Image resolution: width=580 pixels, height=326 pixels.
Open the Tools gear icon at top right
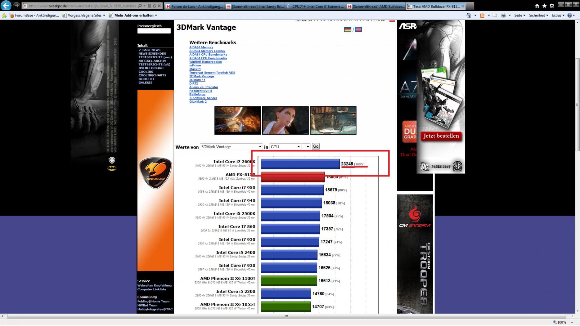coord(552,6)
